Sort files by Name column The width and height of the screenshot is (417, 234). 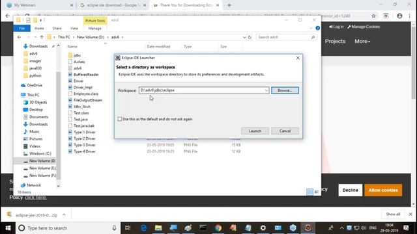(72, 46)
